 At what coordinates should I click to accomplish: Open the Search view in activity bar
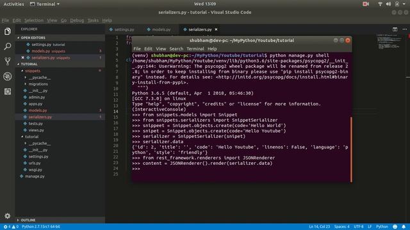7,47
